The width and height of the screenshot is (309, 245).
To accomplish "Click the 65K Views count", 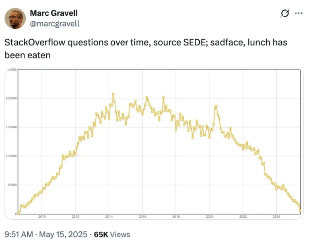I will click(x=112, y=235).
